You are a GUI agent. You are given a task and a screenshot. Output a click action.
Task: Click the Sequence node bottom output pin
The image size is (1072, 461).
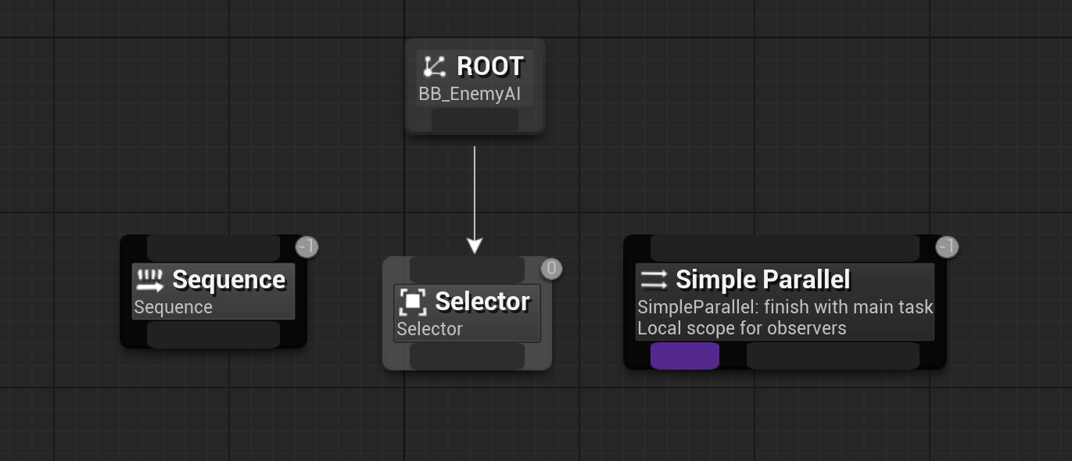[x=213, y=334]
